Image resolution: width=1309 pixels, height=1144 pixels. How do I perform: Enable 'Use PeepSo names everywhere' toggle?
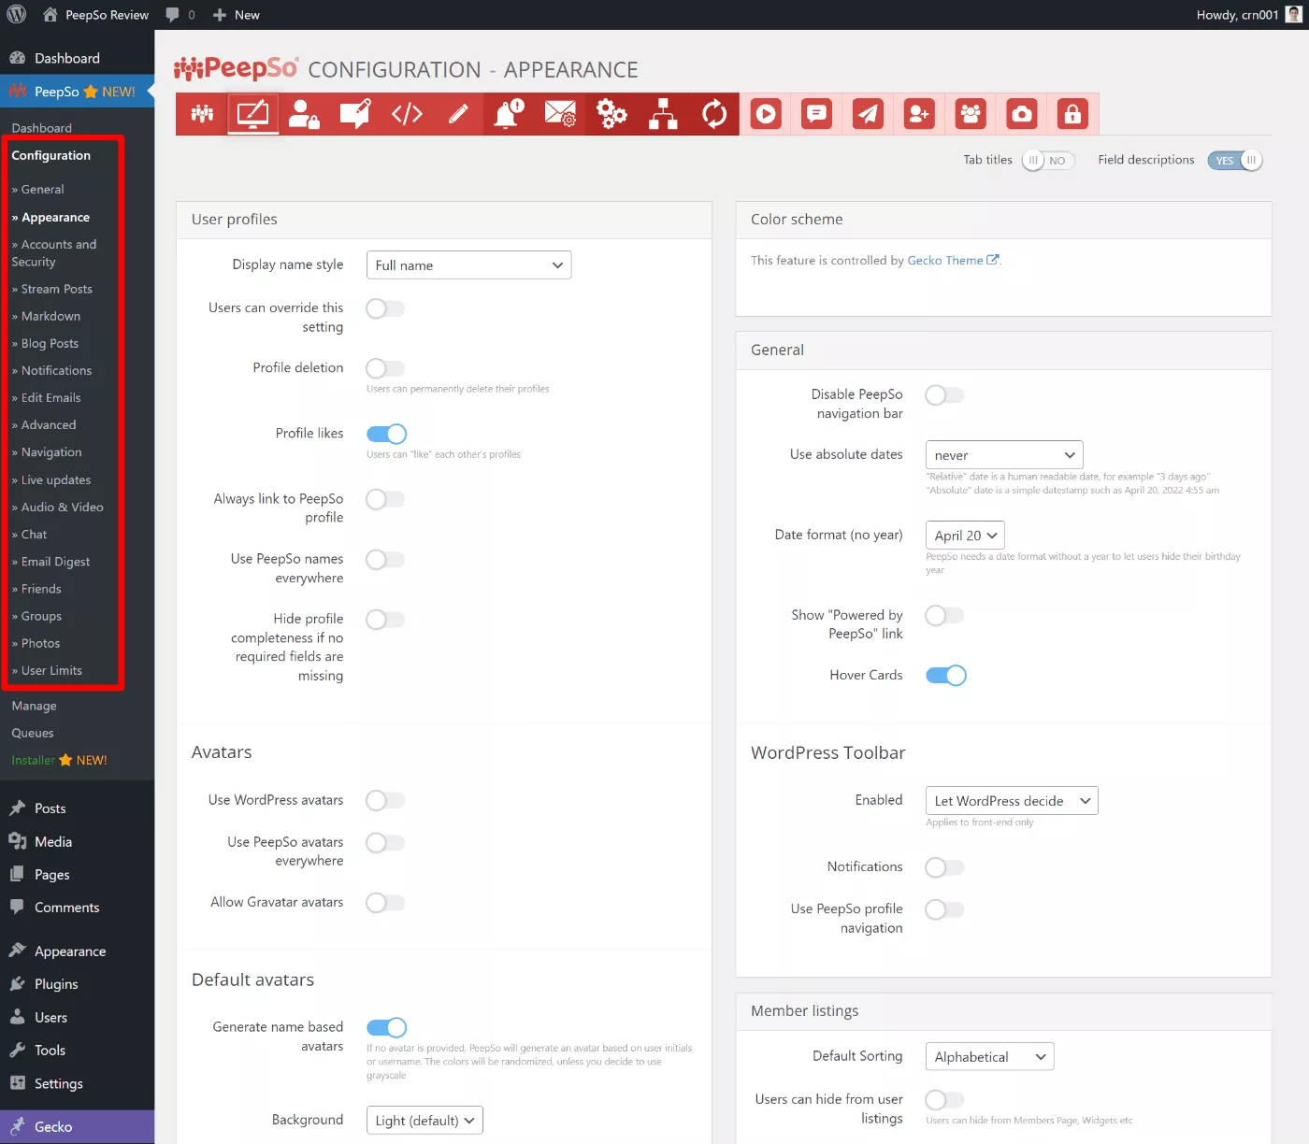385,560
